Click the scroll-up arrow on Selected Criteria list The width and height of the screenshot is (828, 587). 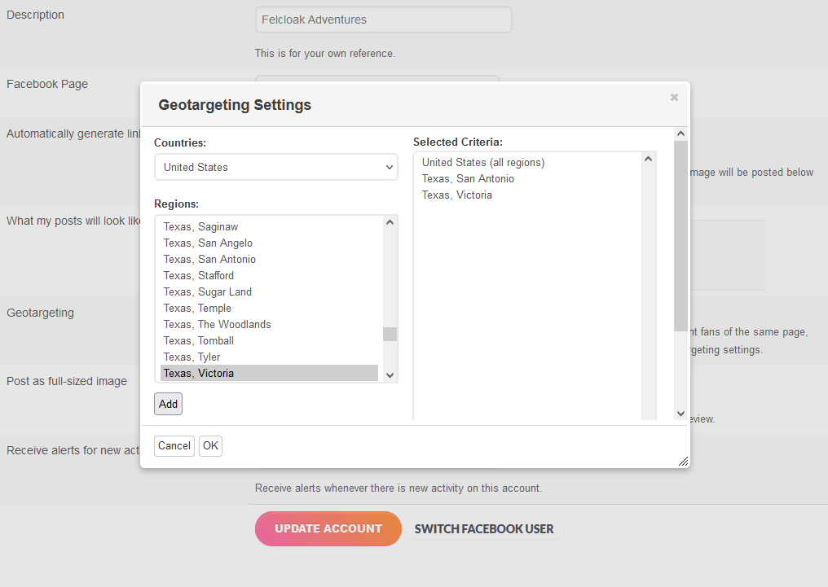(649, 158)
